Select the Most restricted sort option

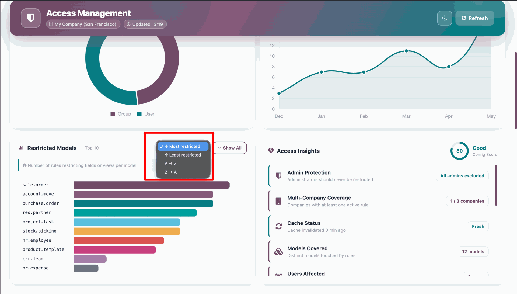point(183,146)
